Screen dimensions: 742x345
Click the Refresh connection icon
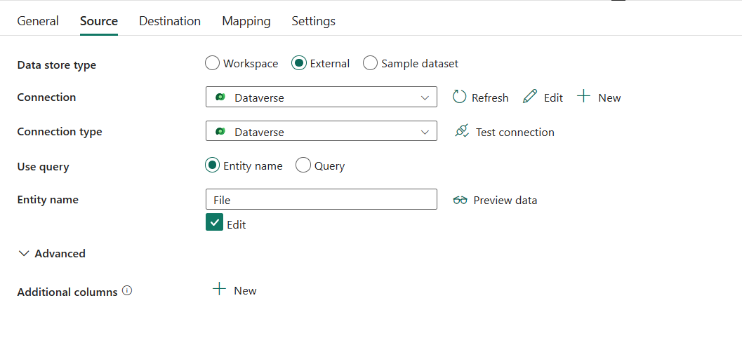(460, 97)
